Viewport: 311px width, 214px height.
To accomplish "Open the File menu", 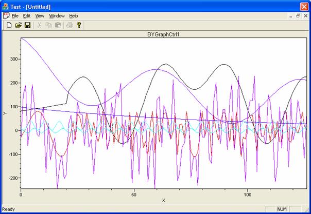I will (15, 16).
